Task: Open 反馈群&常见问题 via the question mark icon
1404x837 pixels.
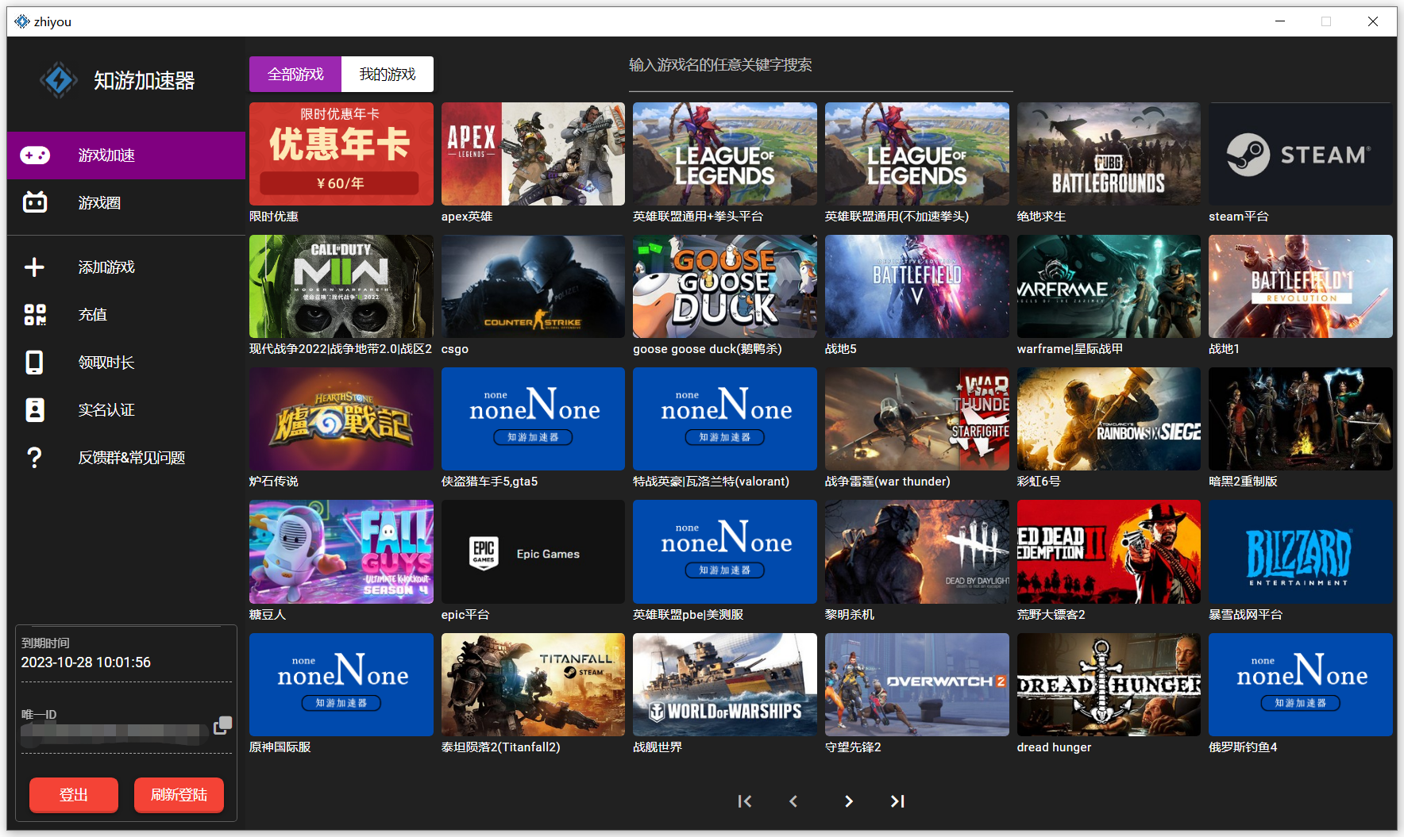Action: tap(34, 458)
